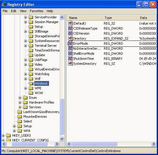158x155 pixels.
Task: Click values pane scroll right arrow
Action: [x=154, y=144]
